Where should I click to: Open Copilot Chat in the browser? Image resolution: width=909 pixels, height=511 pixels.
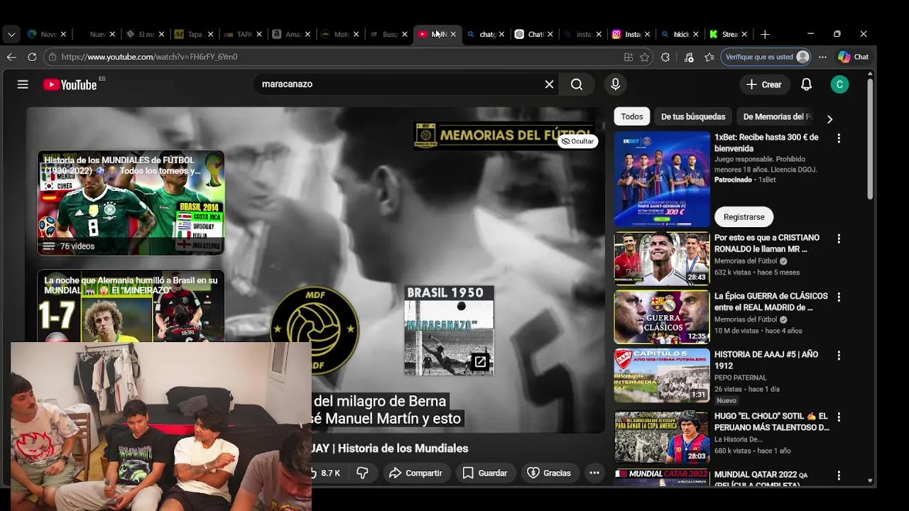coord(854,57)
